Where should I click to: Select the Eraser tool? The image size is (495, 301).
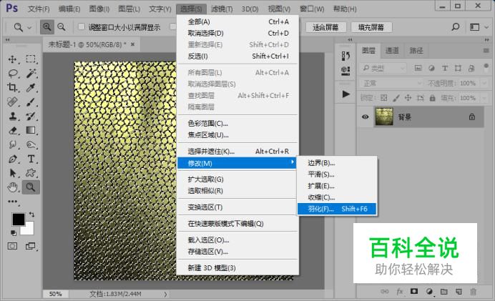coord(13,130)
